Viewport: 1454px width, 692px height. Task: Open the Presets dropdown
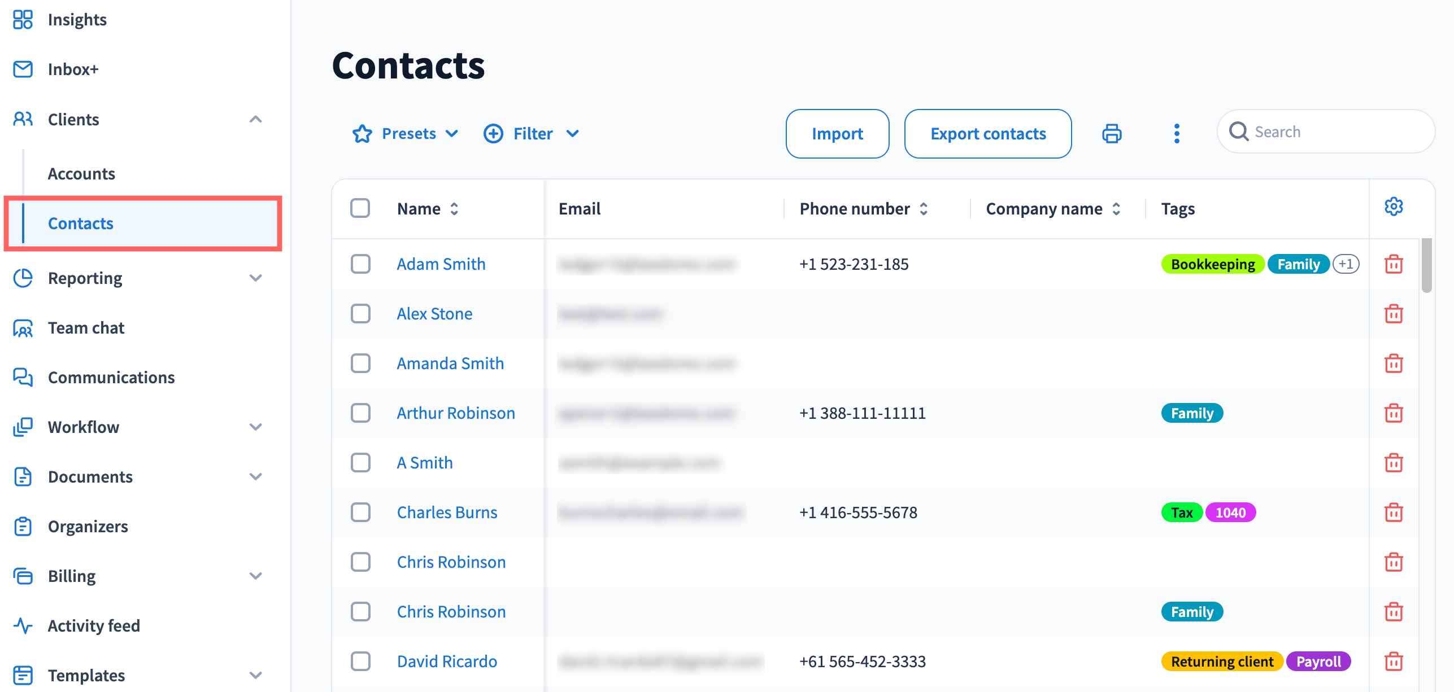(x=405, y=134)
